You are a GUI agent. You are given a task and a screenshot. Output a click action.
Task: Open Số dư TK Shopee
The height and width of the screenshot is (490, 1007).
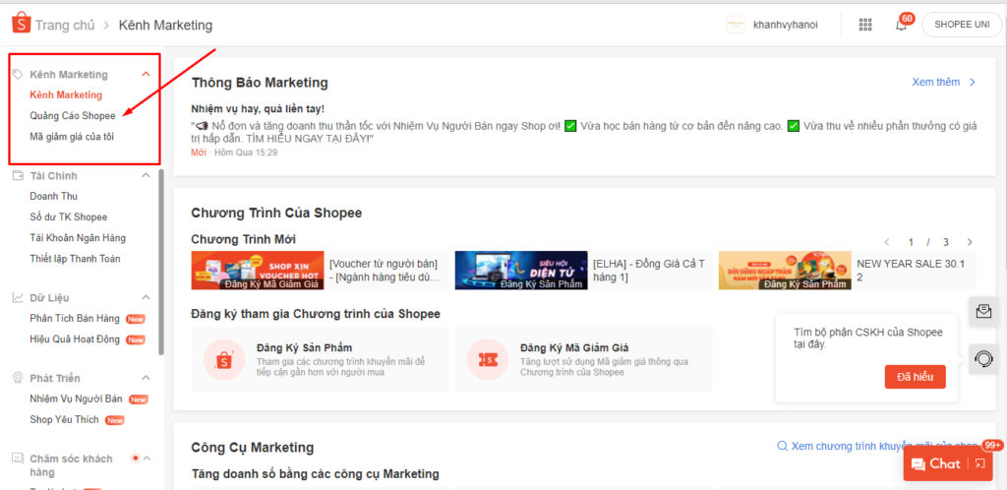click(68, 217)
